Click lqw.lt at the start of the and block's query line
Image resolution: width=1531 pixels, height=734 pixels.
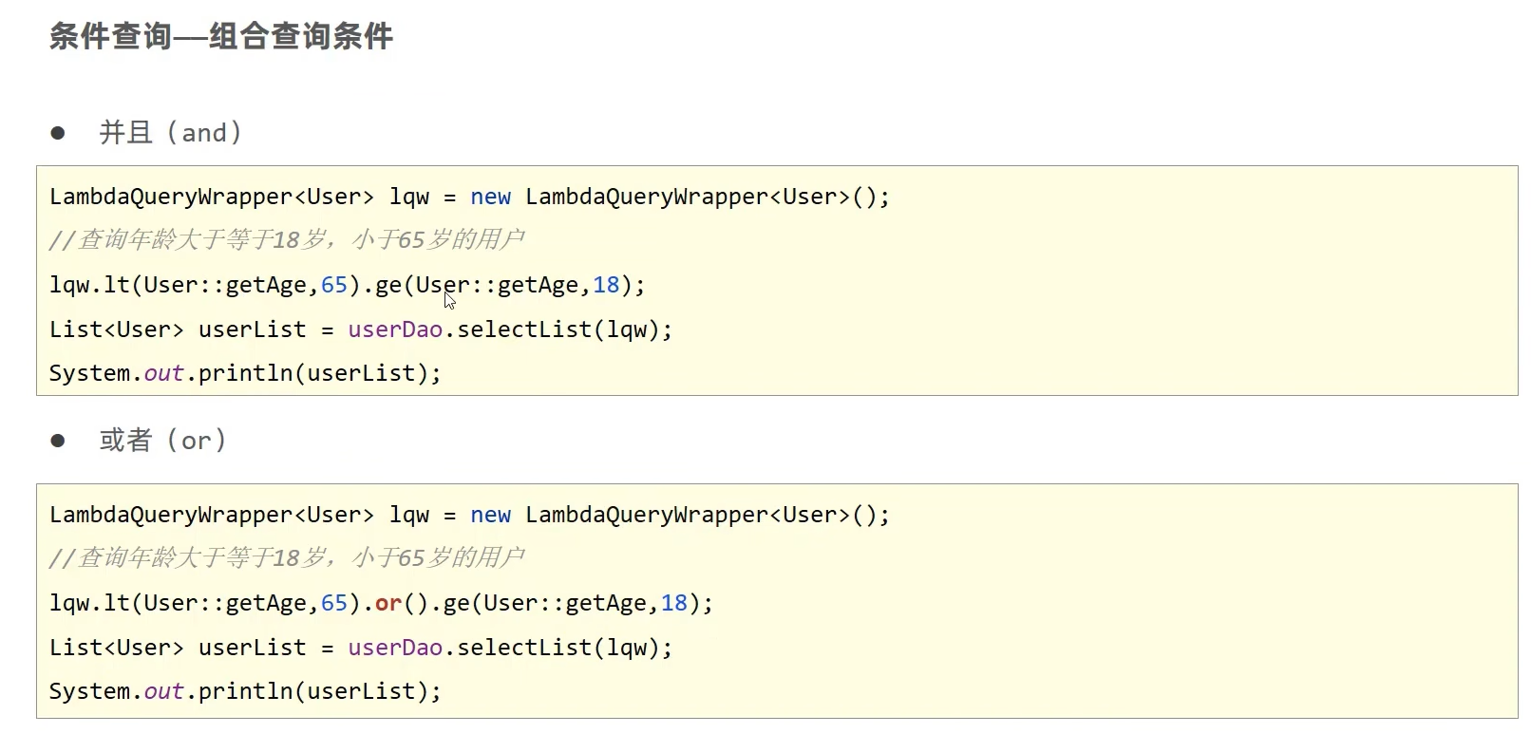[89, 286]
